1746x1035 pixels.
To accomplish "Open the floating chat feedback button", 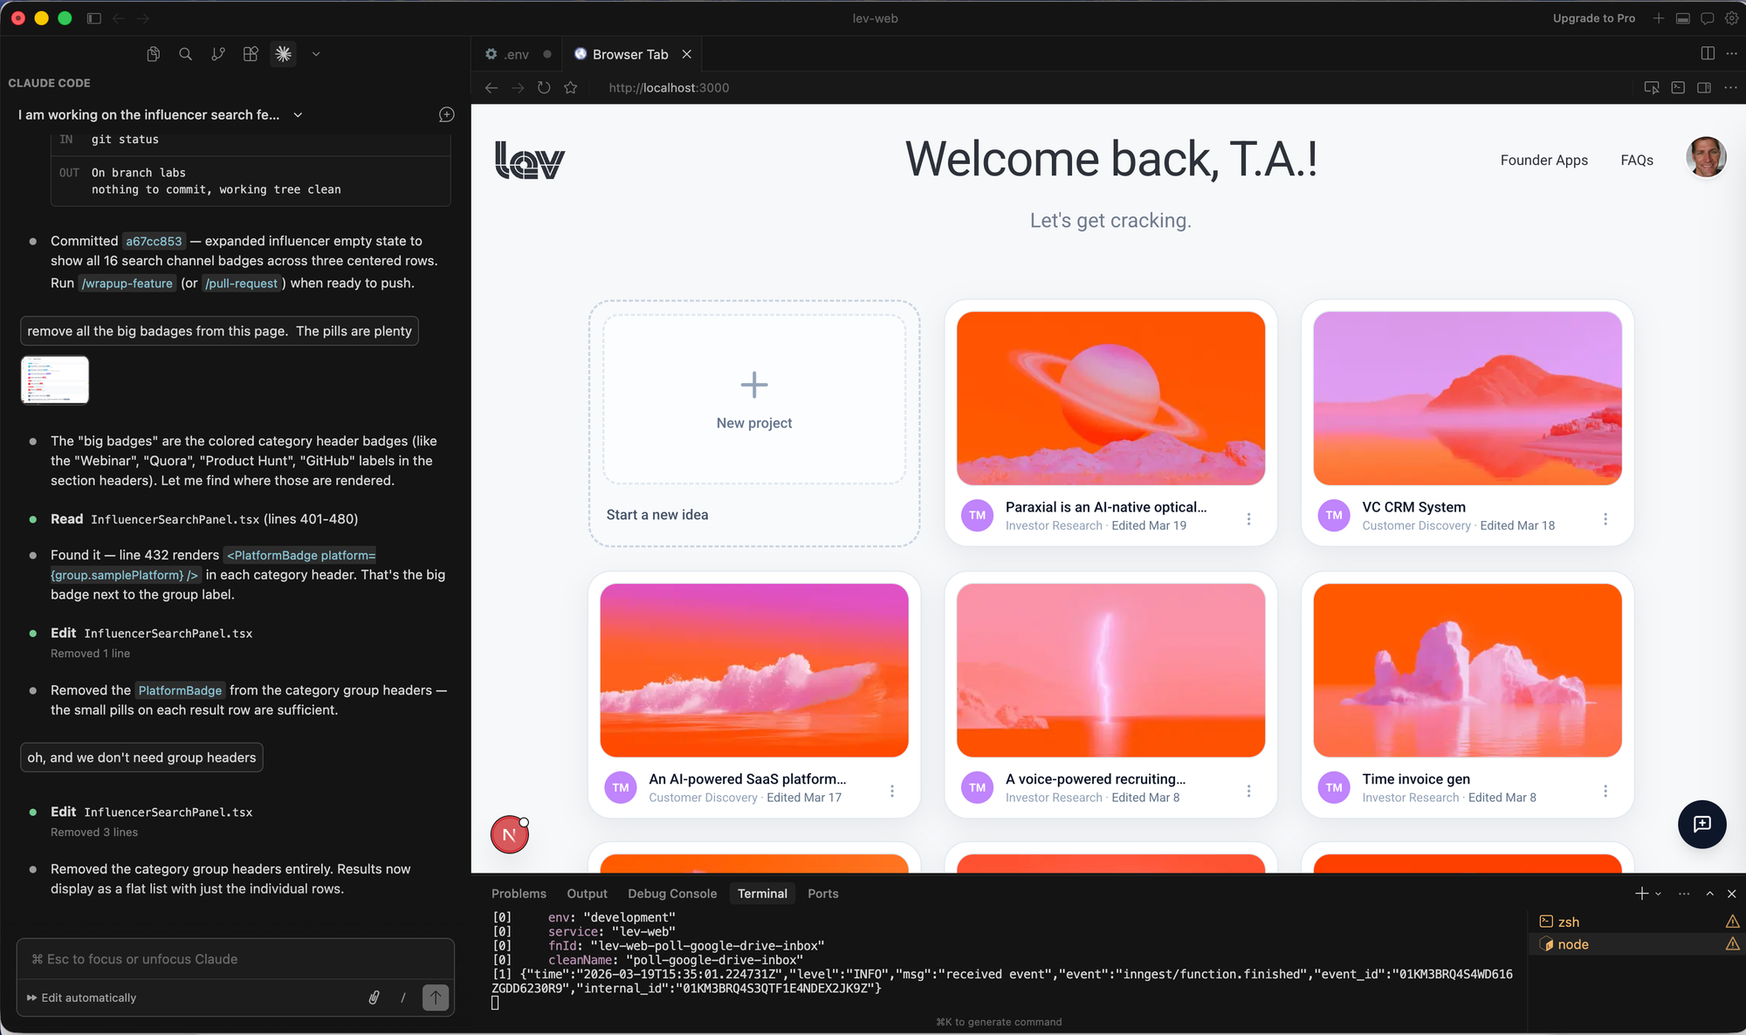I will pos(1701,824).
